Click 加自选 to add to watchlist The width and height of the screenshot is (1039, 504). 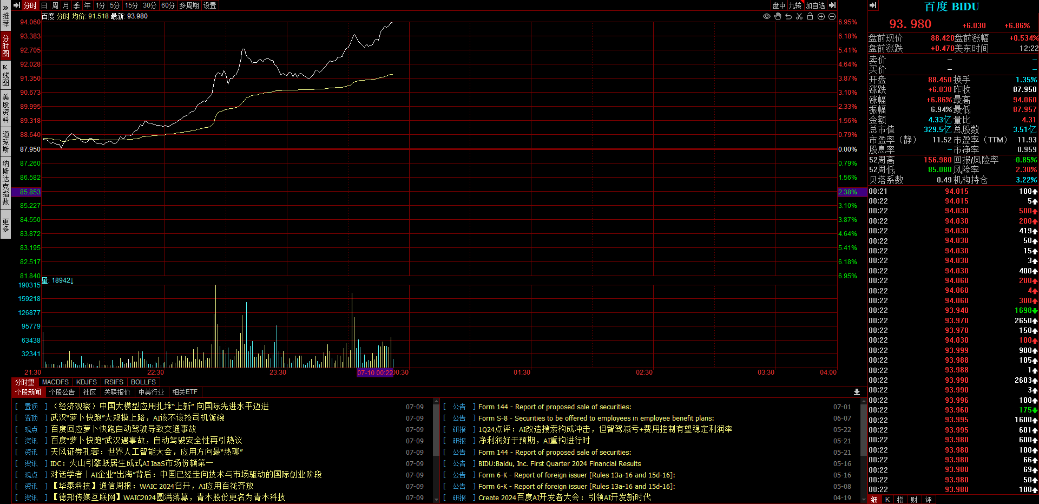pos(816,5)
